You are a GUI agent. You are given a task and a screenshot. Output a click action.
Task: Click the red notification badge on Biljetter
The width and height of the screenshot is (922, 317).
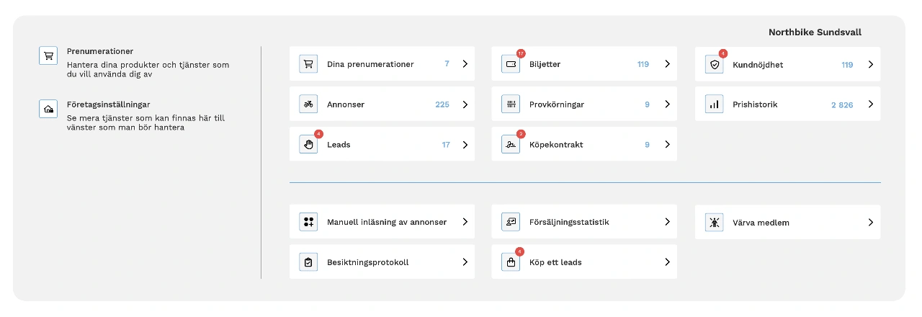click(x=521, y=53)
